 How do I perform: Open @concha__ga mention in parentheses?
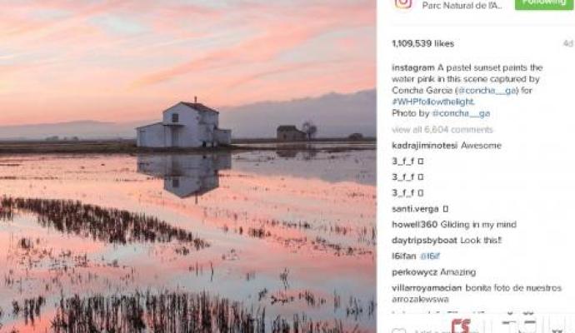coord(487,91)
